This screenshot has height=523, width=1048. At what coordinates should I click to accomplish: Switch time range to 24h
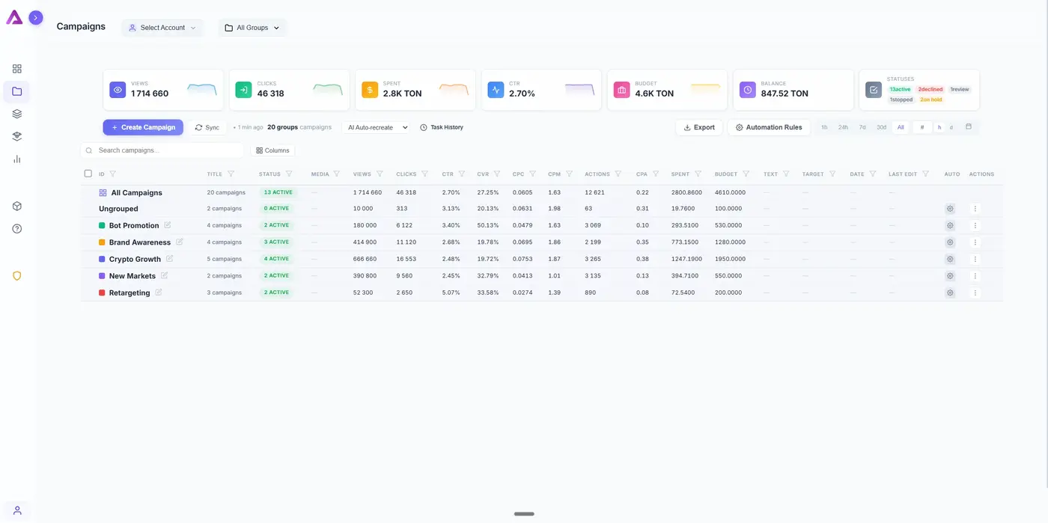[x=843, y=127]
